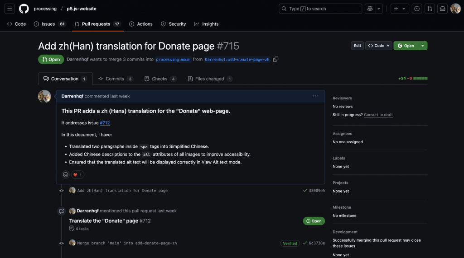Open the processing:main base branch link
The width and height of the screenshot is (464, 258).
click(x=173, y=60)
